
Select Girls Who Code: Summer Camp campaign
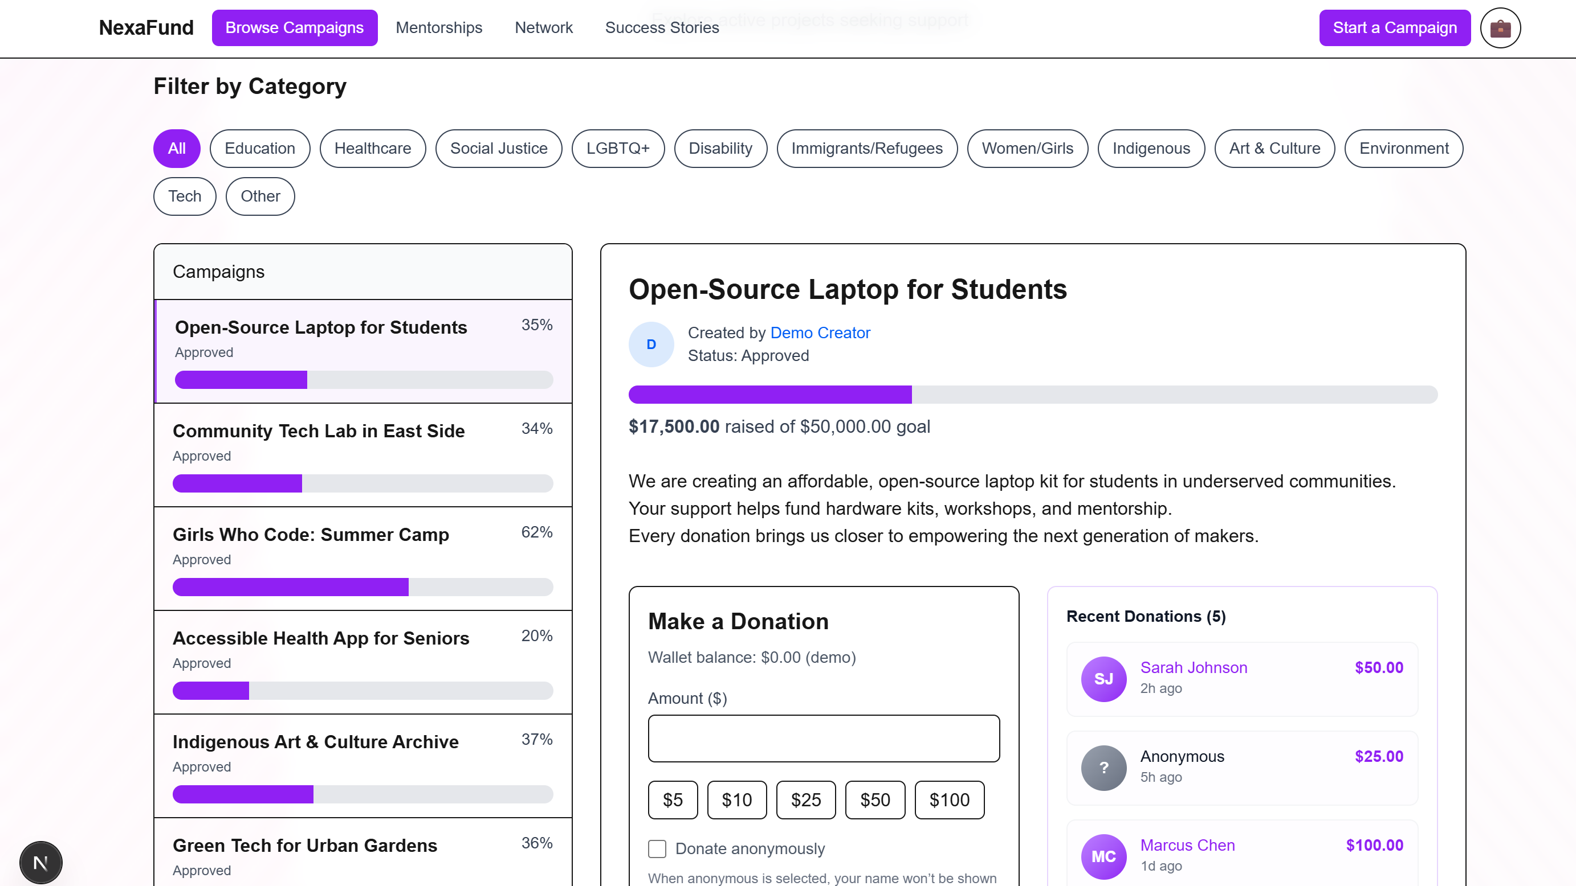point(311,534)
